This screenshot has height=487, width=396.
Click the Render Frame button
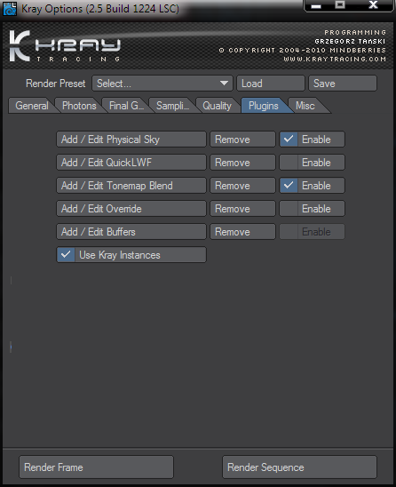click(x=96, y=467)
